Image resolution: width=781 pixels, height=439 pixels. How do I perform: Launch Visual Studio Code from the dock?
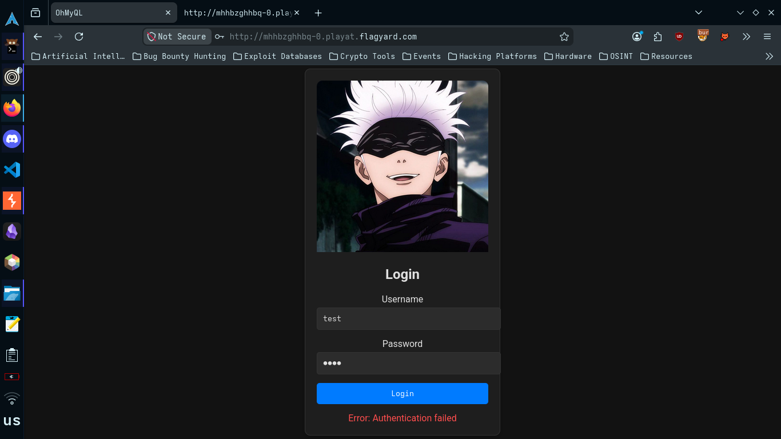pyautogui.click(x=12, y=169)
